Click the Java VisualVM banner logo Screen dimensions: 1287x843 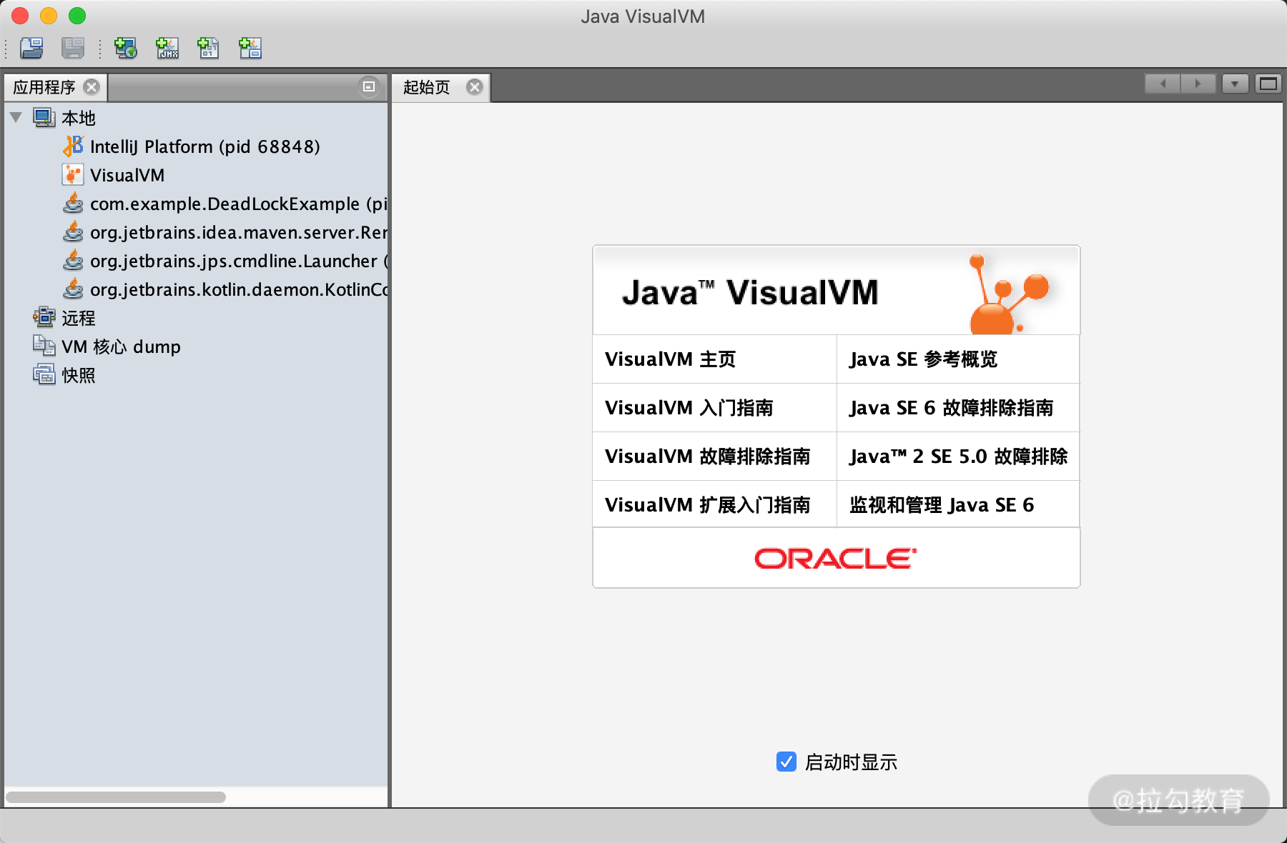(836, 291)
